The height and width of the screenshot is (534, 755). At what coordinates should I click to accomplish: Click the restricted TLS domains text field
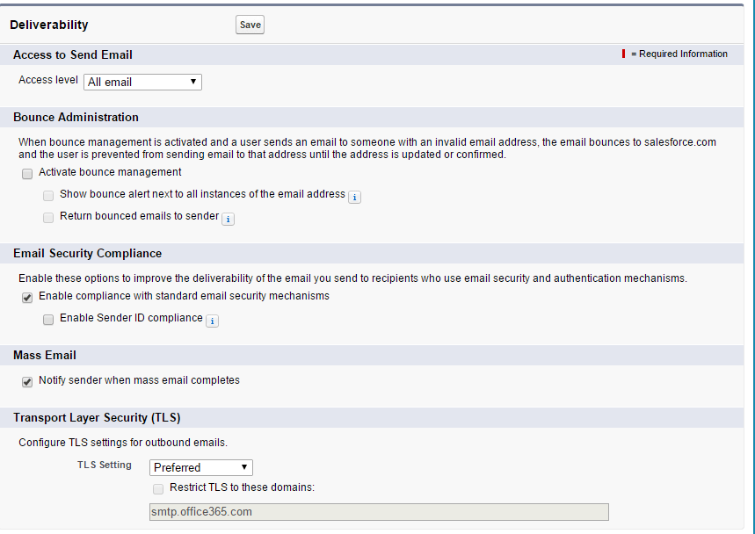[378, 511]
